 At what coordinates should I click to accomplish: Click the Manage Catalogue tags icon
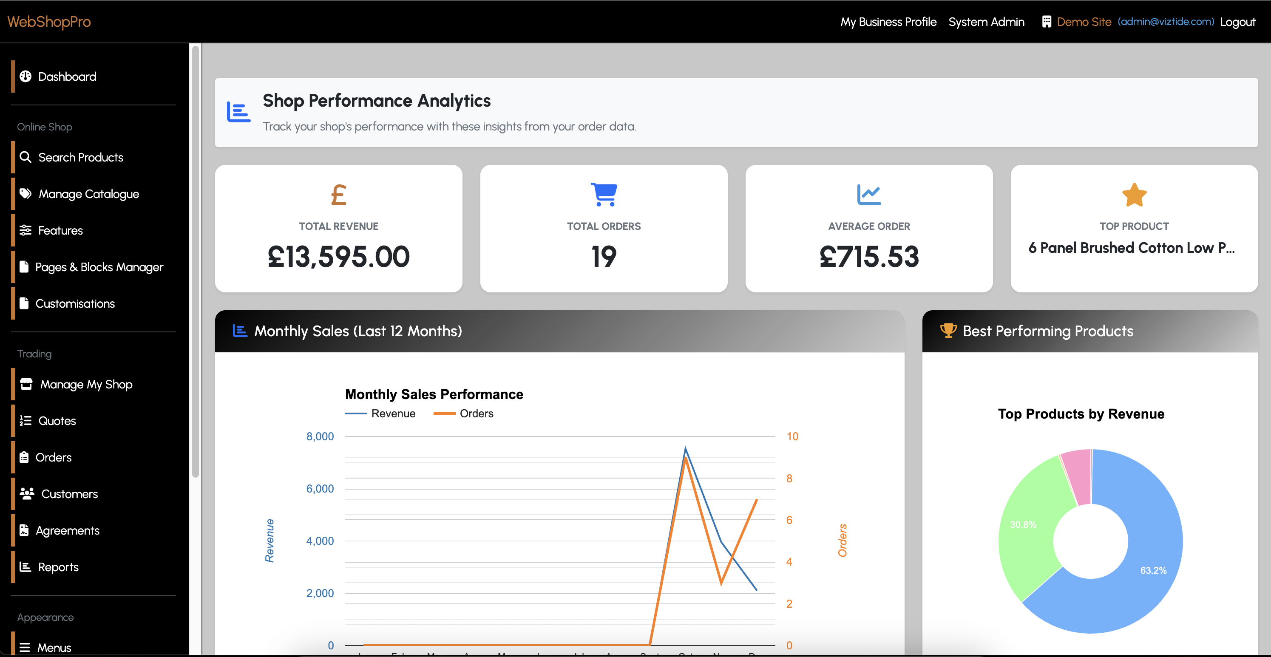pyautogui.click(x=25, y=194)
